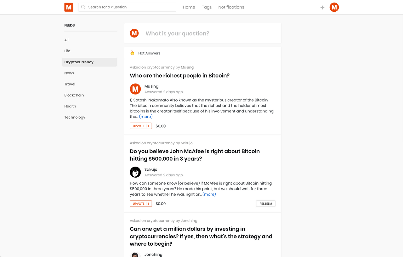Click the Hot Answers flame icon

[x=132, y=53]
